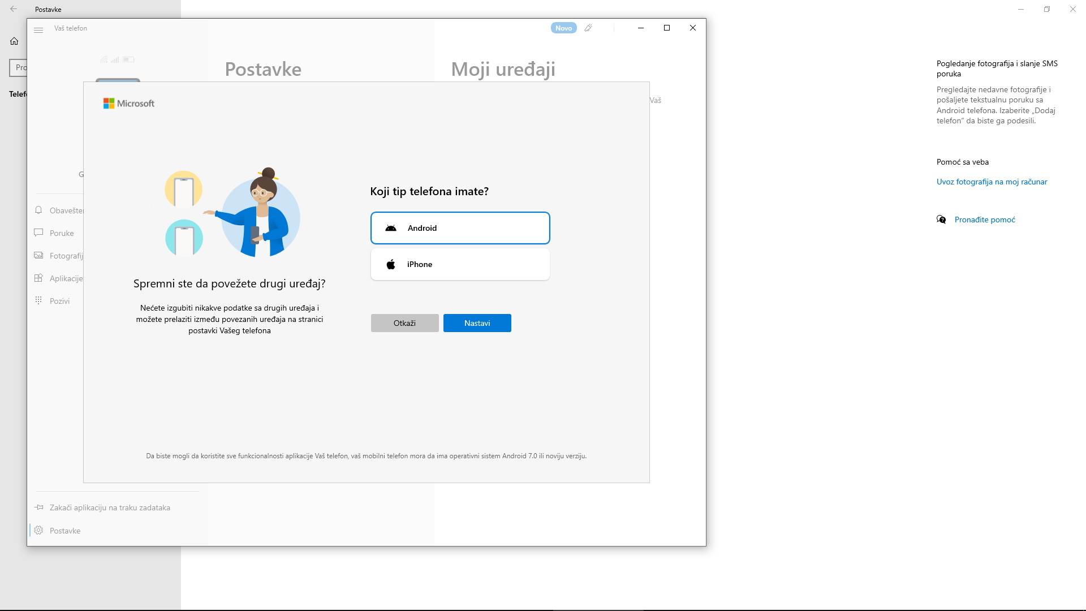Click the help headset icon near Pronađite pomoć
1086x611 pixels.
tap(941, 220)
